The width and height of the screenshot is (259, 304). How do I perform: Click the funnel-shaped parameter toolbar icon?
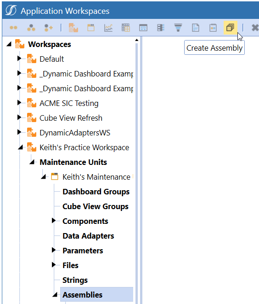178,28
